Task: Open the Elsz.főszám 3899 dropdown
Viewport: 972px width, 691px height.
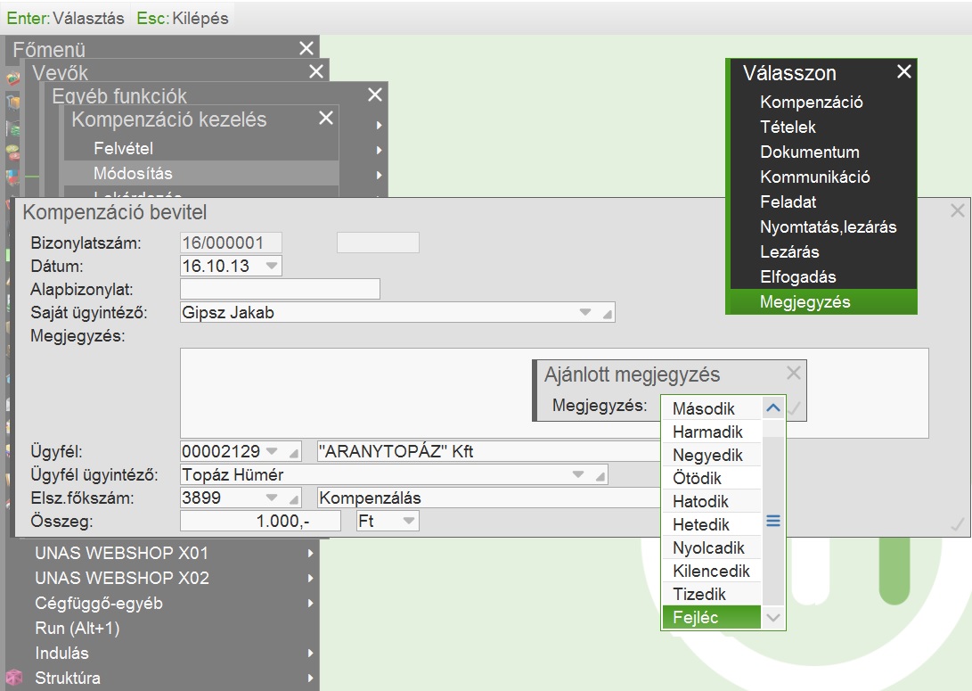Action: tap(272, 498)
